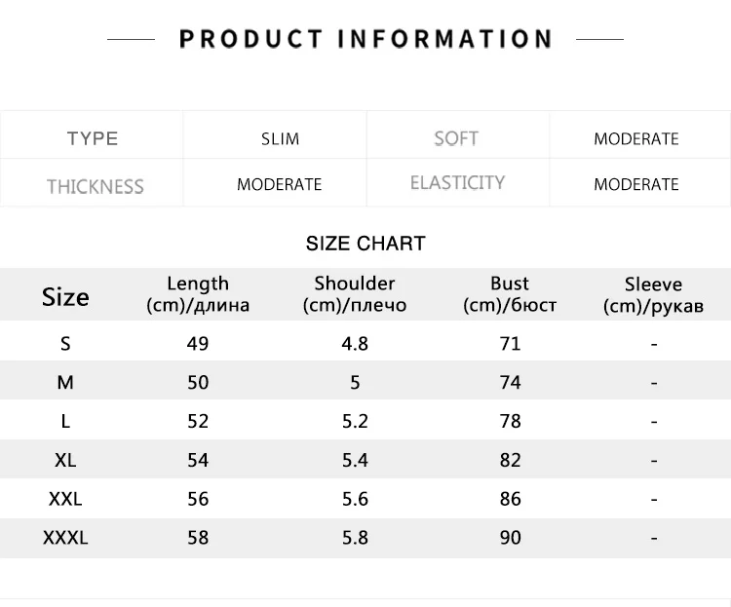Viewport: 731px width, 607px height.
Task: Select the XL size row label
Action: (65, 461)
